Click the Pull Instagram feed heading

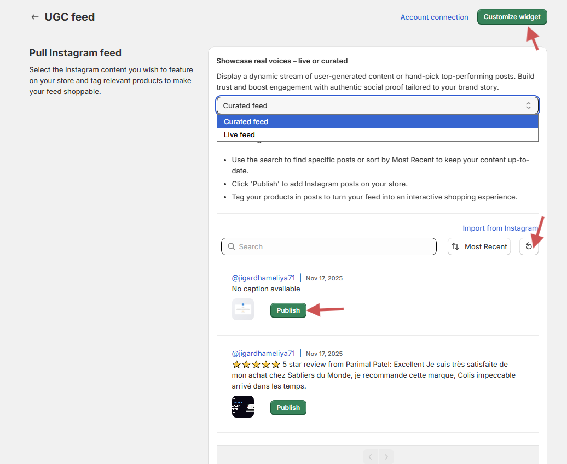tap(75, 52)
